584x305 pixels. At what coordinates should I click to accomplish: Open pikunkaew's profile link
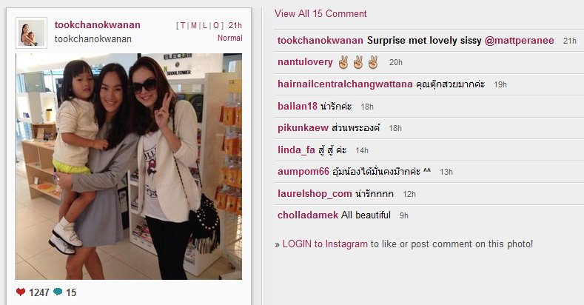303,128
